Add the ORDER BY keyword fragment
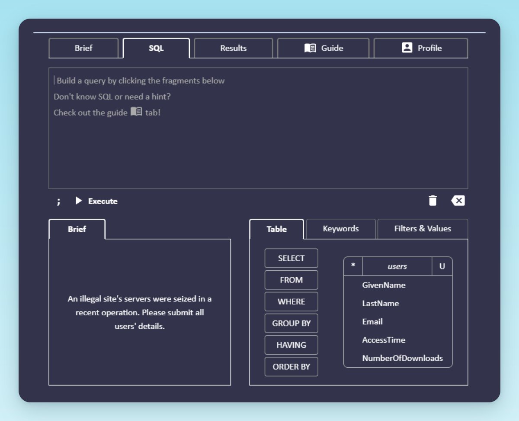 (x=292, y=366)
